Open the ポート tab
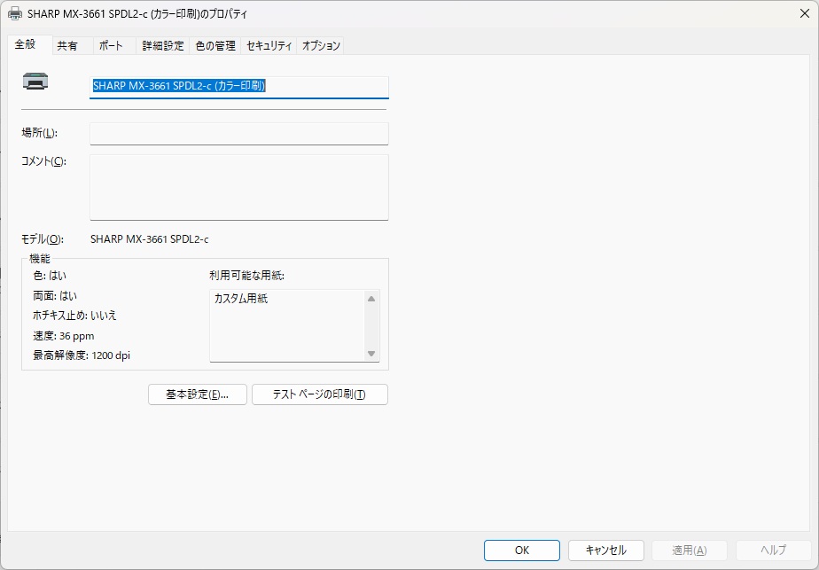 111,46
